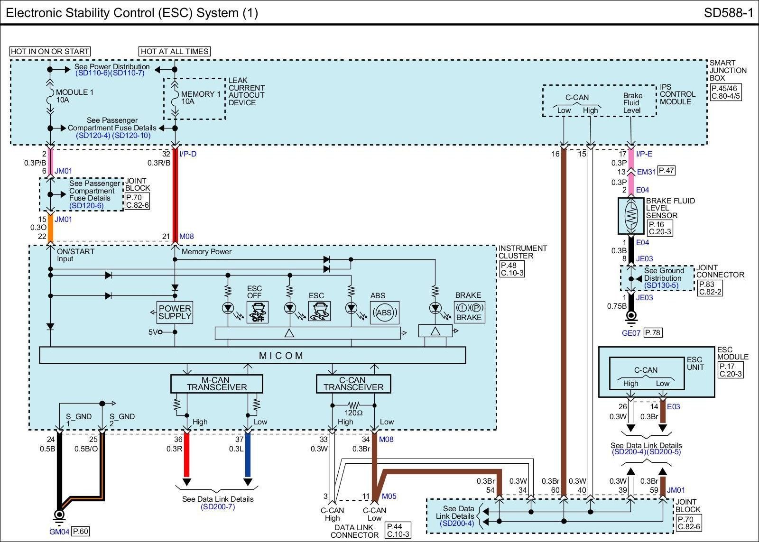
Task: Open the SD120-10 fuse details reference
Action: [x=131, y=136]
